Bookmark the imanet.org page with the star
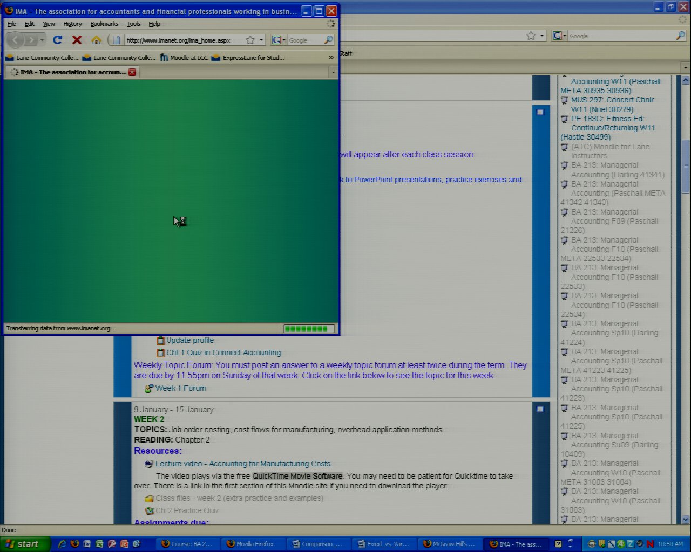Image resolution: width=691 pixels, height=552 pixels. point(250,40)
